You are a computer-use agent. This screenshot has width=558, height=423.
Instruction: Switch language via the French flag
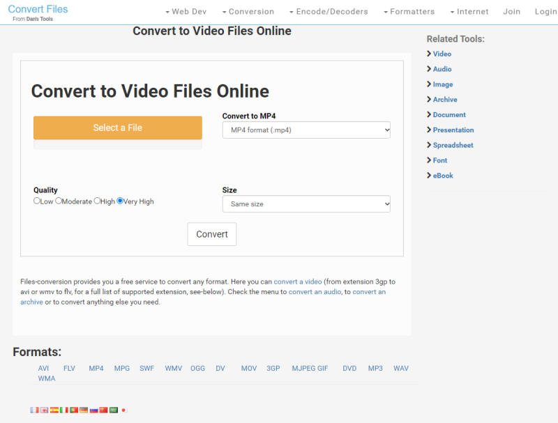[x=34, y=410]
